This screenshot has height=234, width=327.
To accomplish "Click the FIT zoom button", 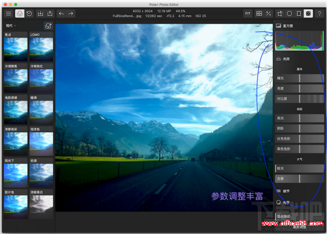I will point(248,14).
